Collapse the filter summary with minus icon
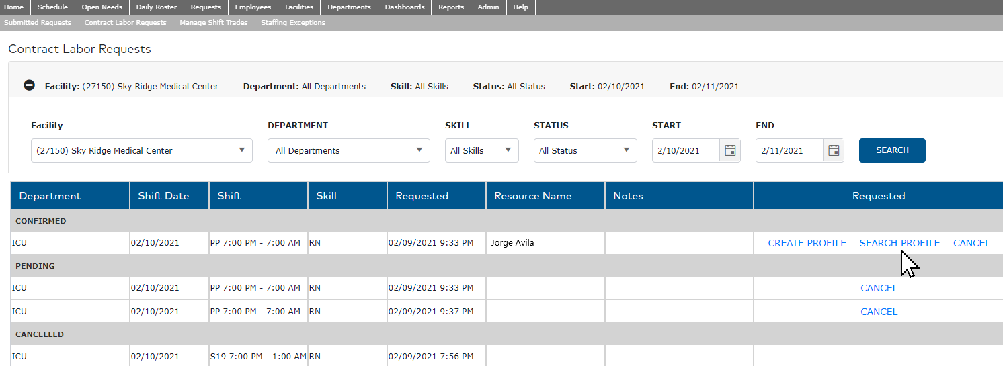 [29, 86]
